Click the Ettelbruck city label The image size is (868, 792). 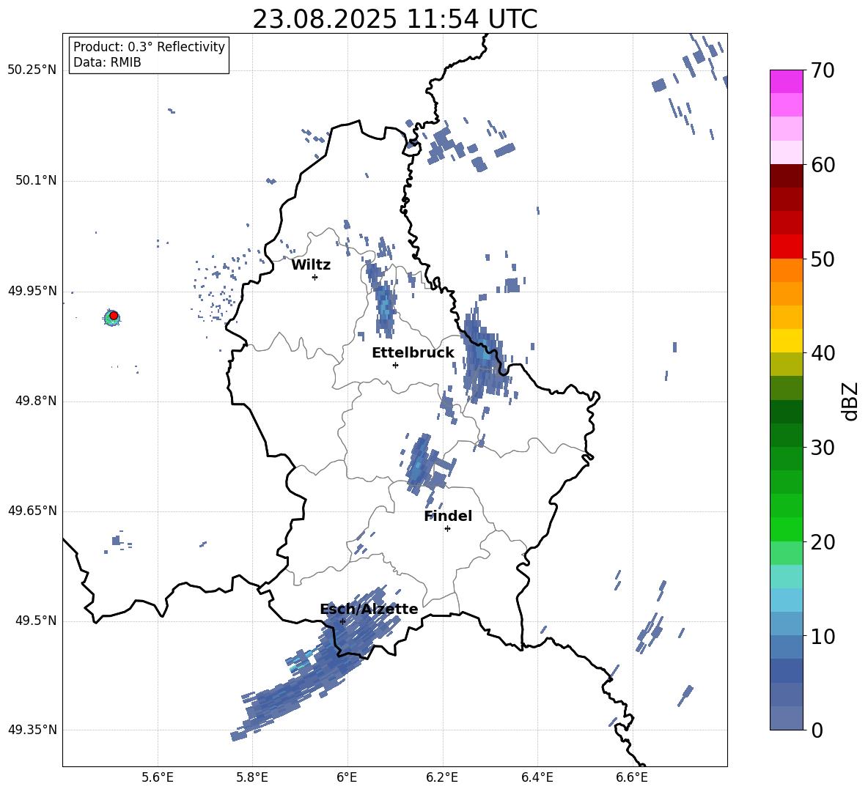[x=413, y=353]
